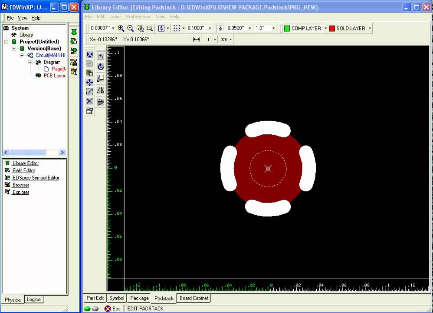This screenshot has width=433, height=313.
Task: Open the 0.1000" grid size dropdown
Action: [x=210, y=28]
